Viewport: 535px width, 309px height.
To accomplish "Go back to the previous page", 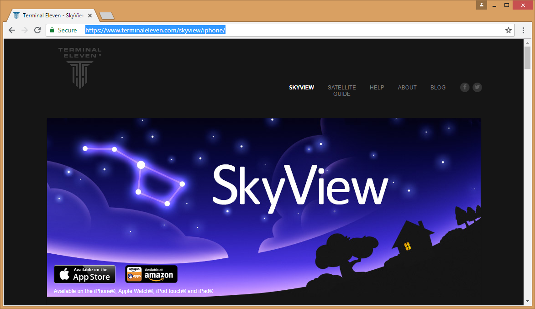I will click(x=12, y=31).
